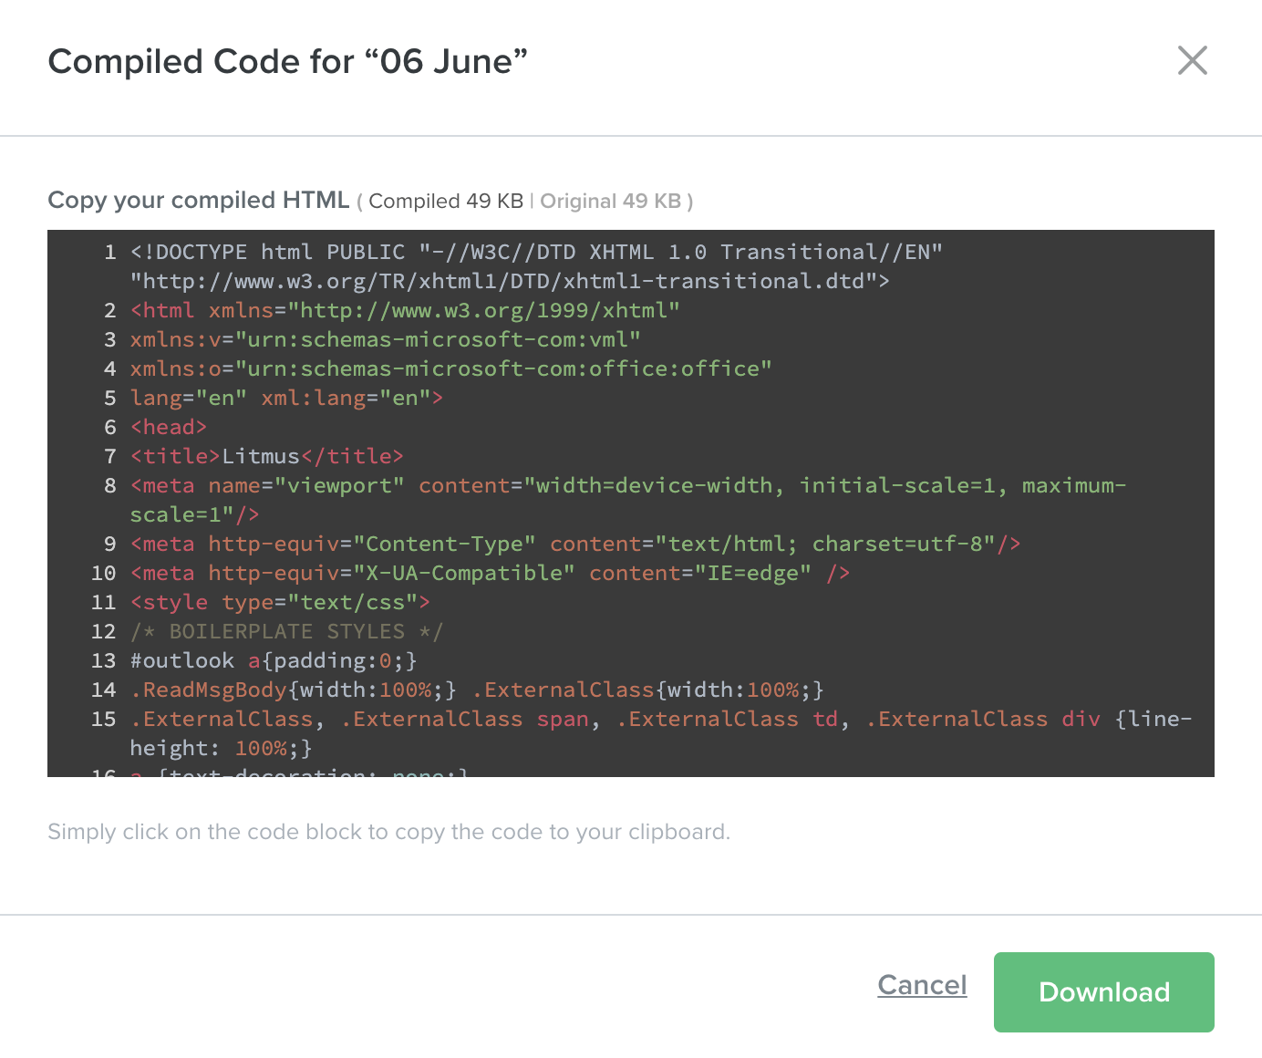Click the "Copy your compiled HTML" heading
The height and width of the screenshot is (1058, 1262).
tap(199, 200)
